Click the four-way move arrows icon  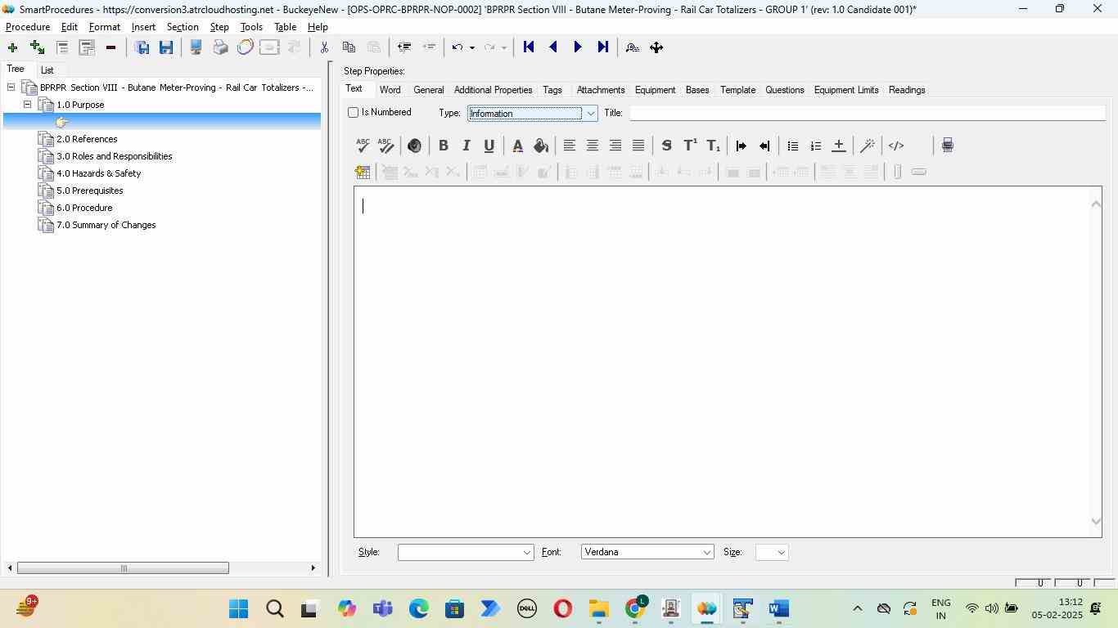[x=656, y=47]
